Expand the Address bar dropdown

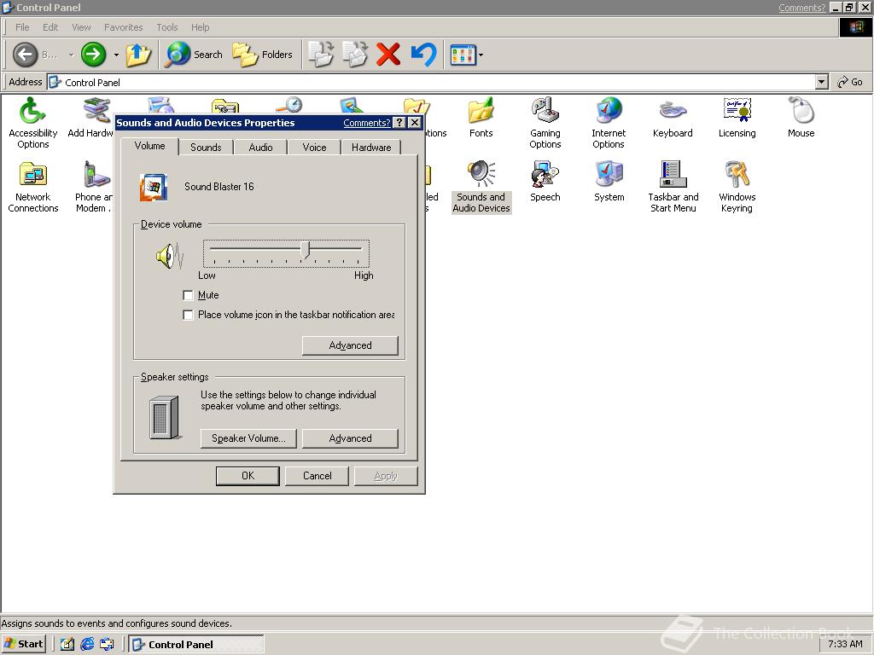[x=821, y=83]
